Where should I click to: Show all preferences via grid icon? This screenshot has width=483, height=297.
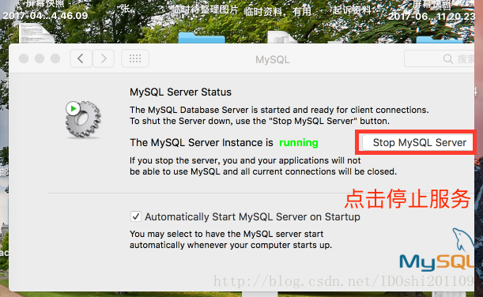pyautogui.click(x=135, y=58)
